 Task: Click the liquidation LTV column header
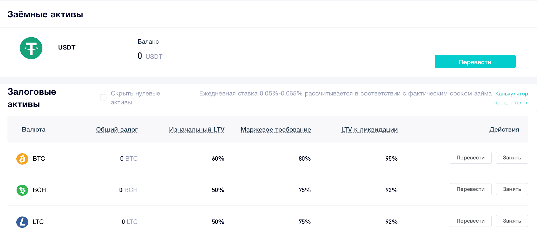point(370,130)
